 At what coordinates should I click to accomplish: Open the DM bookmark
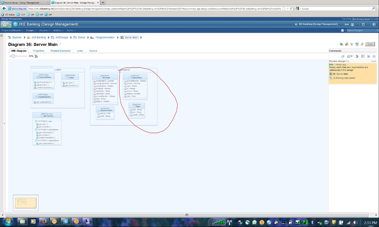[x=48, y=15]
